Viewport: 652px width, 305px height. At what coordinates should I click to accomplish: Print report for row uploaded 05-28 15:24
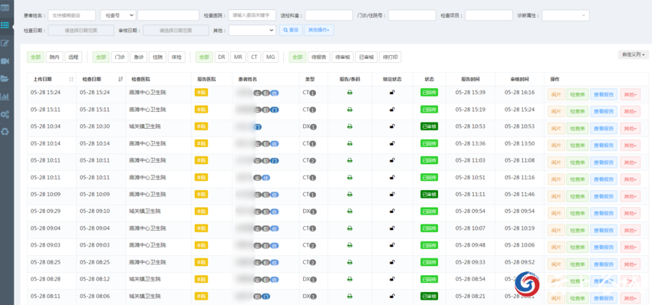(350, 93)
